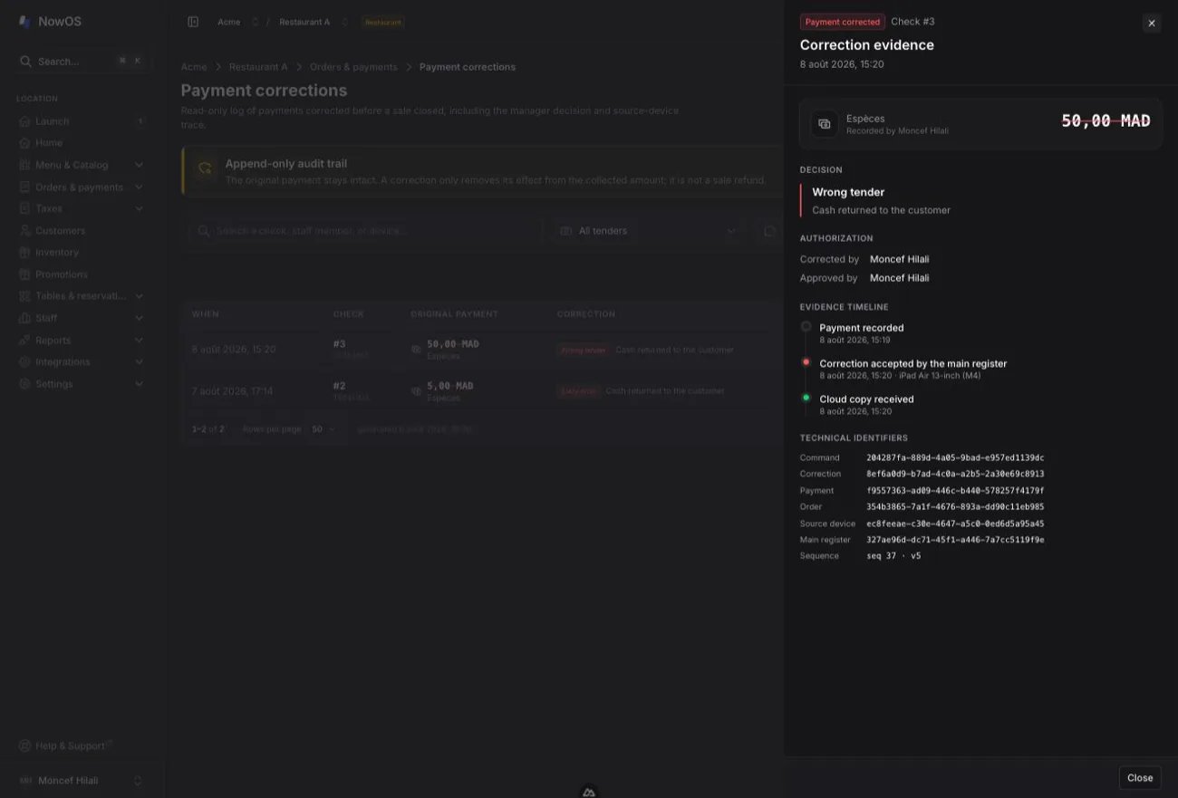Open the Rows per page 50 dropdown
Image resolution: width=1178 pixels, height=798 pixels.
click(323, 429)
